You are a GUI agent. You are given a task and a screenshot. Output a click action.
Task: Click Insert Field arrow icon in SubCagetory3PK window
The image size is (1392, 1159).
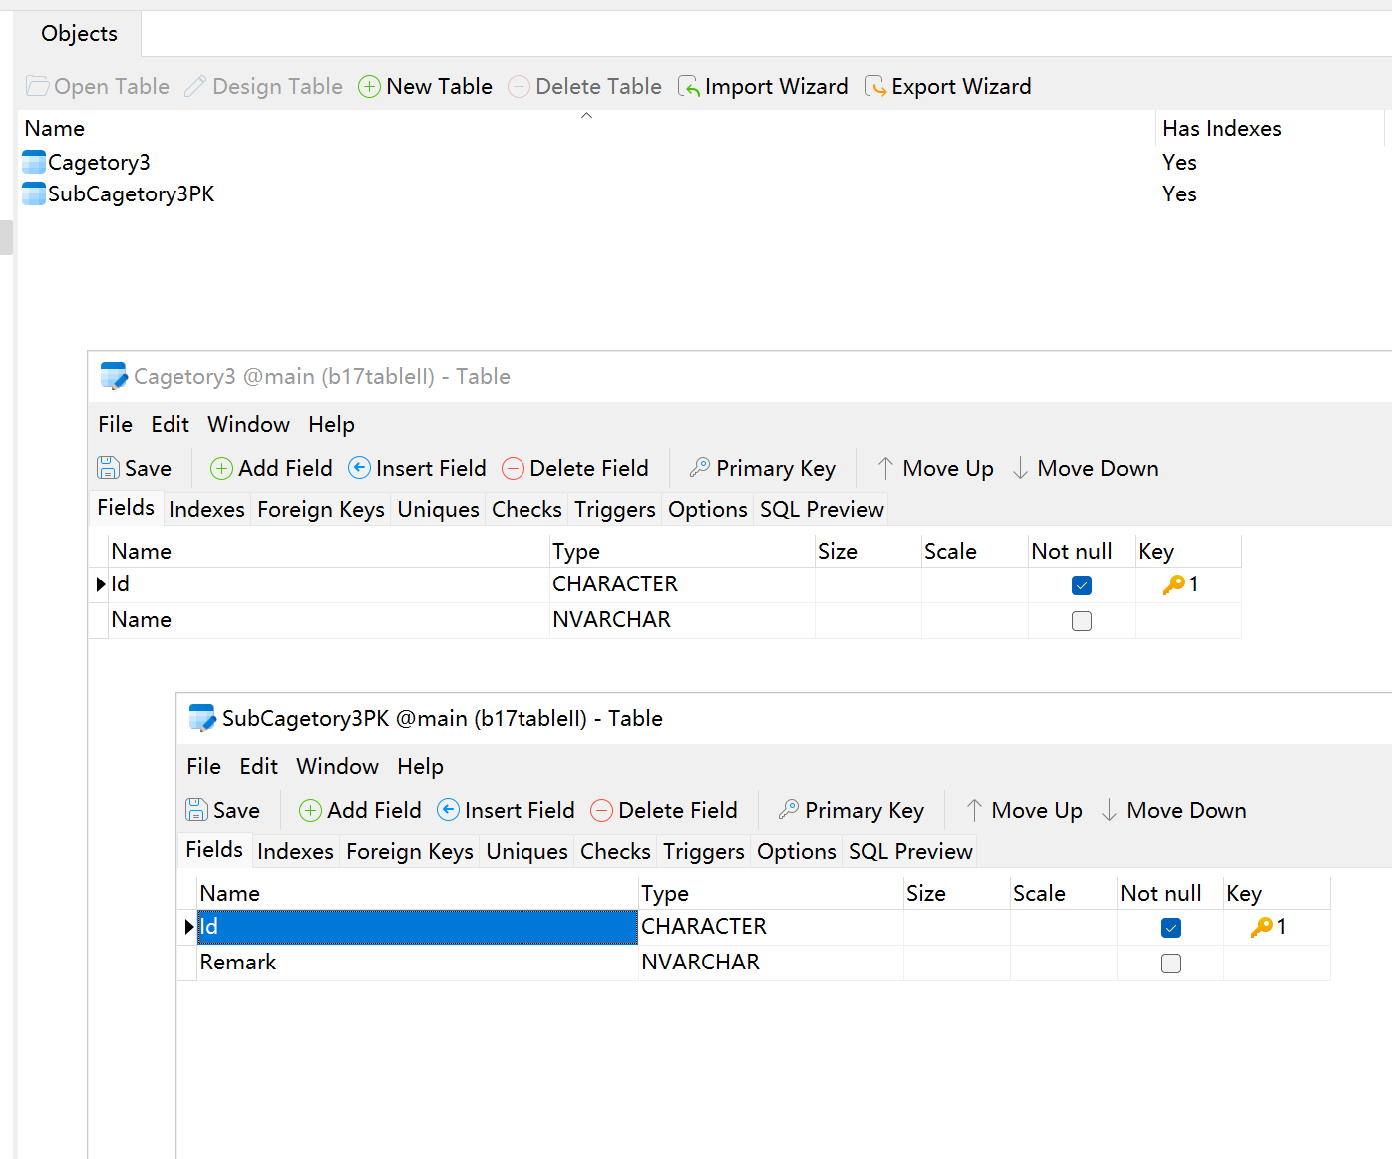tap(448, 810)
